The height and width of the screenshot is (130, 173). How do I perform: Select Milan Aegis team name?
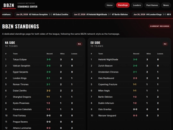[x=104, y=91]
